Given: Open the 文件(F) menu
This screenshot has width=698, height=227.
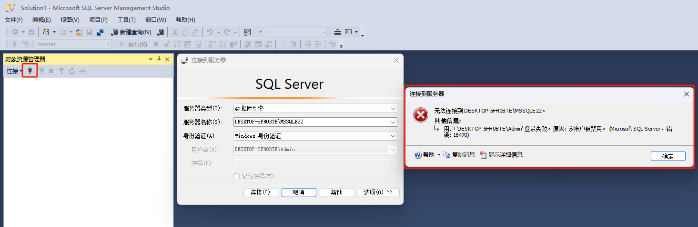Looking at the screenshot, I should pos(14,20).
